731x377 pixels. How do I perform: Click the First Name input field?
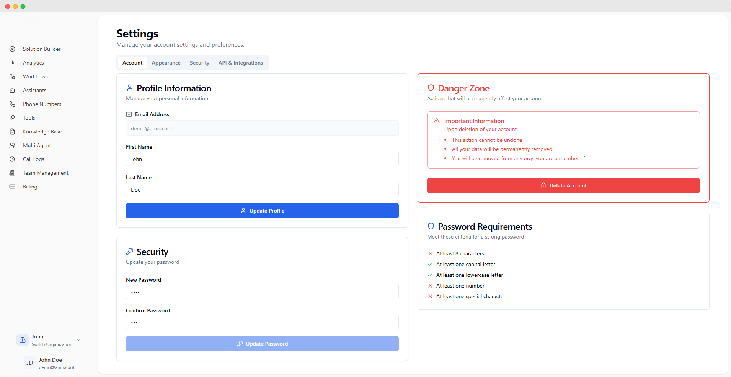(262, 159)
